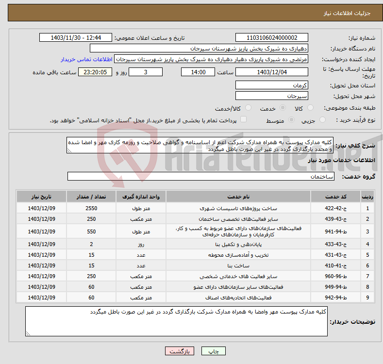The height and width of the screenshot is (364, 383).
Task: Click the ردیف column header
Action: 367,197
